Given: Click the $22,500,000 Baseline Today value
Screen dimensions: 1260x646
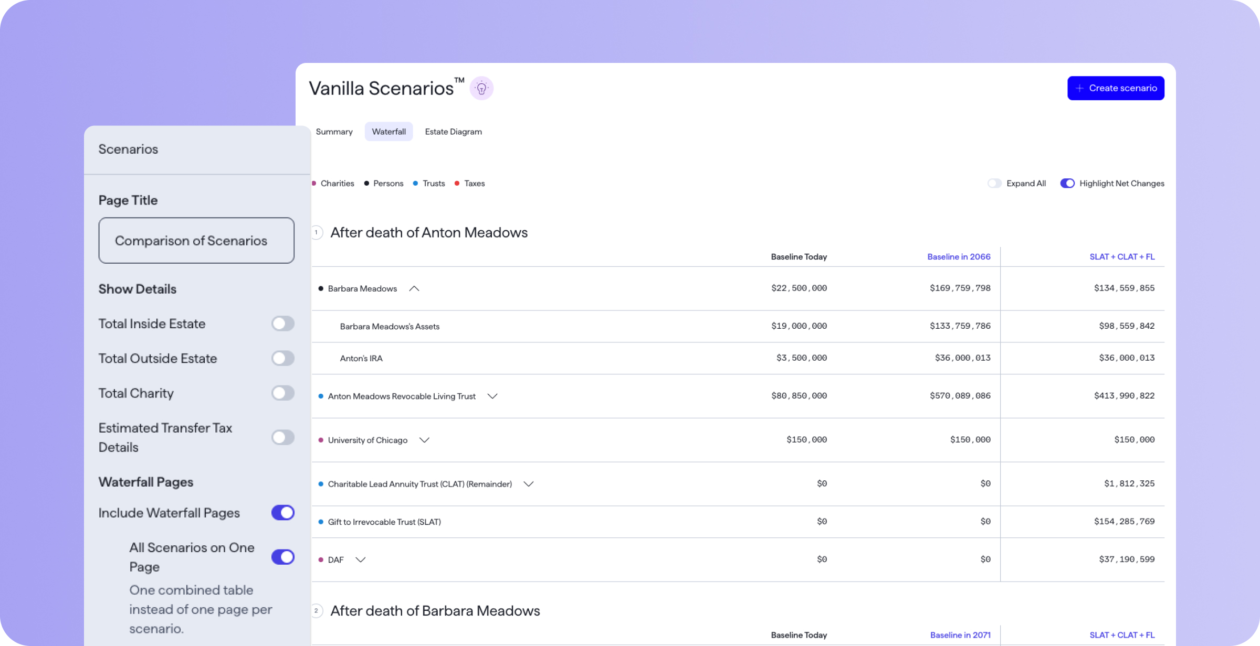Looking at the screenshot, I should [799, 288].
